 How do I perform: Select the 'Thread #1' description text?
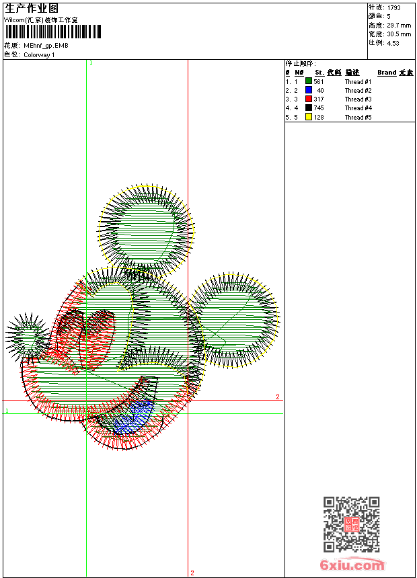358,82
